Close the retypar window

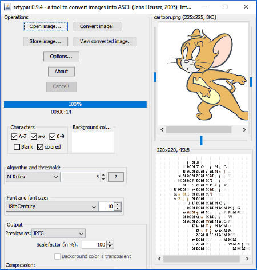click(x=246, y=7)
